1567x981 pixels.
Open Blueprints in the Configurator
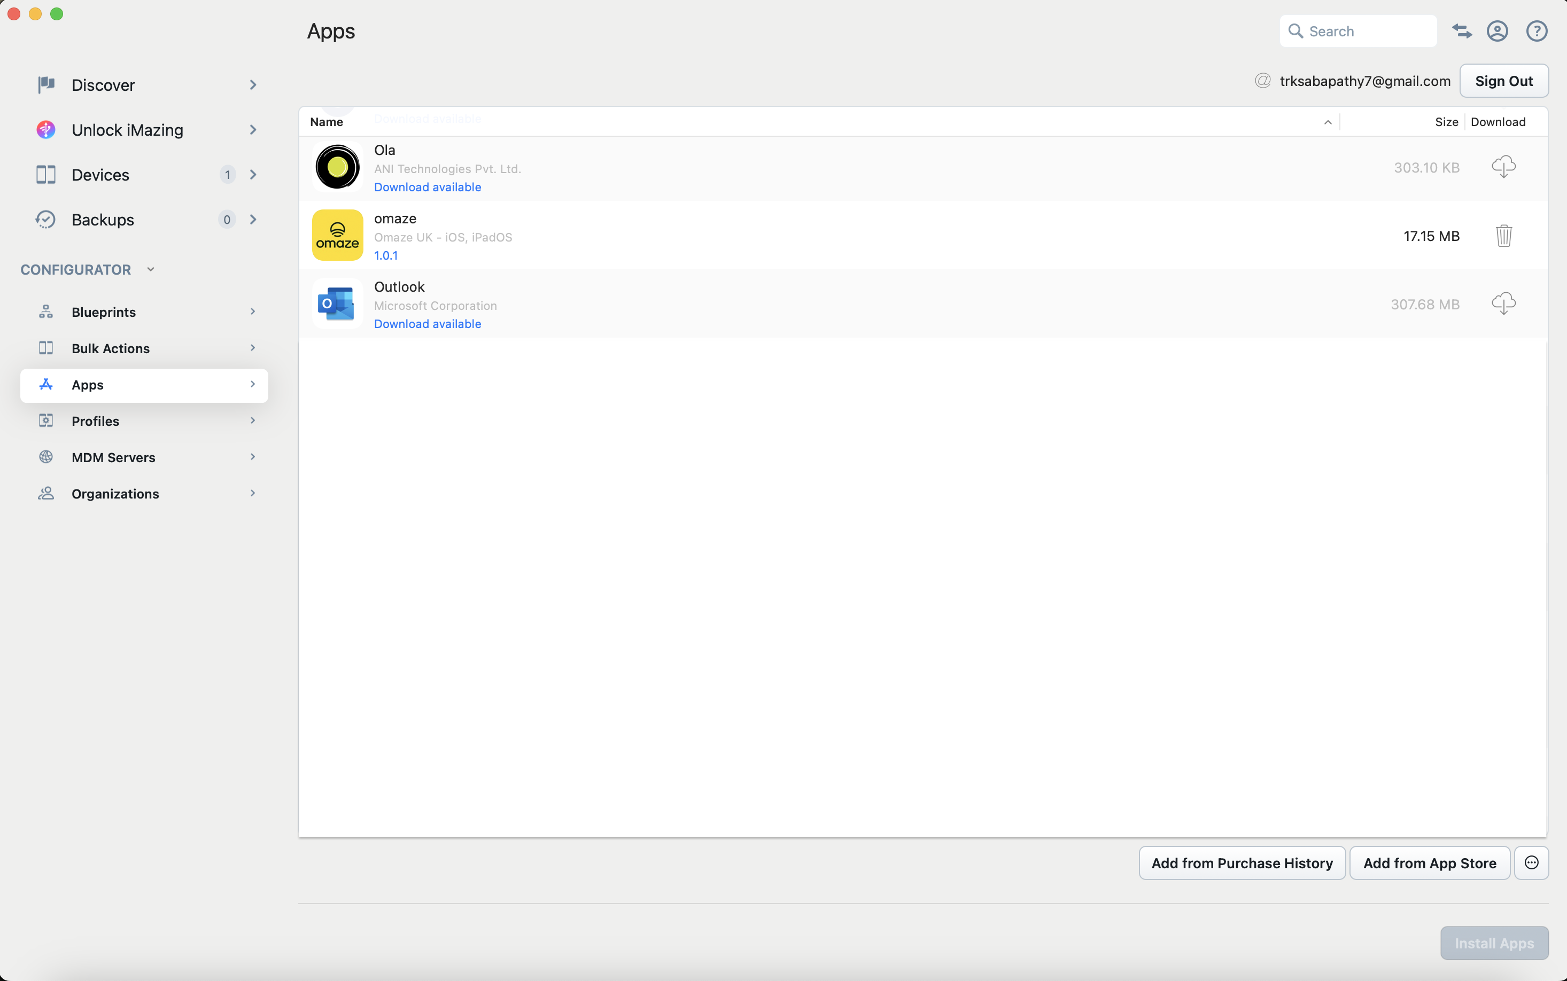click(x=144, y=312)
